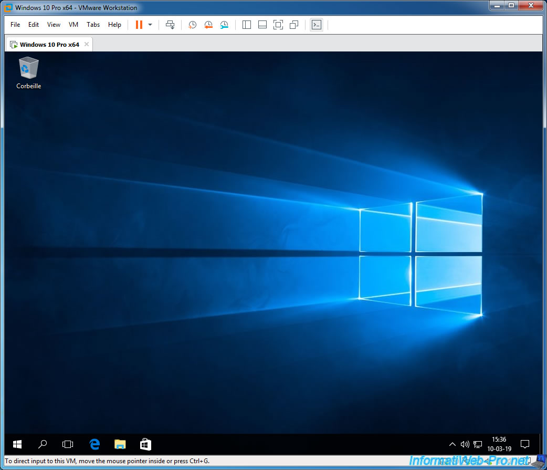Open the volume control icon
The image size is (547, 470).
[x=465, y=444]
